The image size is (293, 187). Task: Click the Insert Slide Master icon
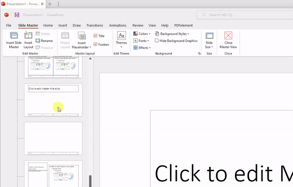14,35
